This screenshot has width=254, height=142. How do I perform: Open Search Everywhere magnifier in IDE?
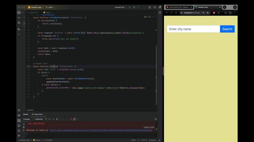[155, 7]
